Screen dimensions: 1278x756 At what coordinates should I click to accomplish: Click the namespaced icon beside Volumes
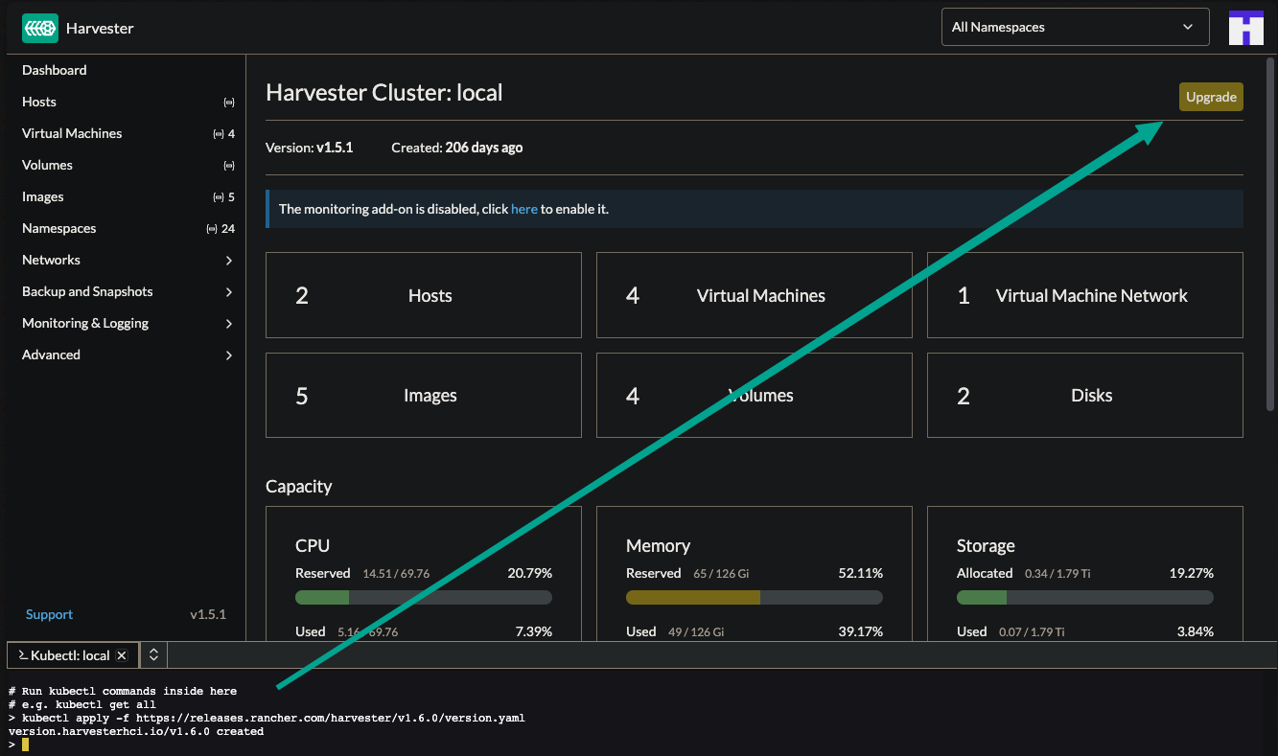(228, 165)
